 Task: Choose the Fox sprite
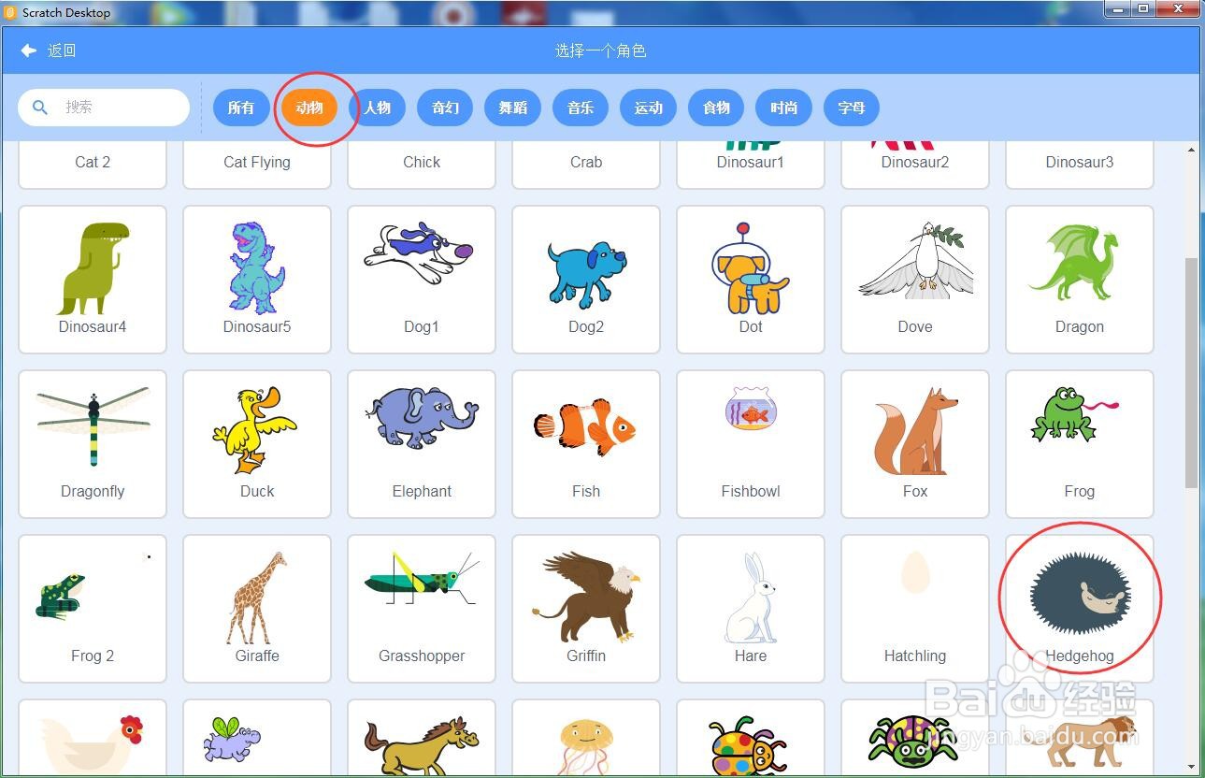tap(915, 444)
